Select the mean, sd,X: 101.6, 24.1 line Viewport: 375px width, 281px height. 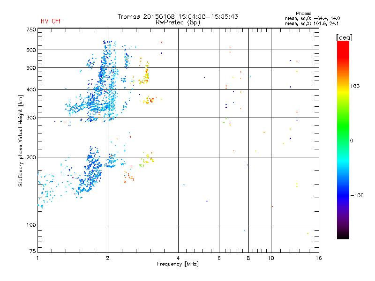pyautogui.click(x=312, y=23)
